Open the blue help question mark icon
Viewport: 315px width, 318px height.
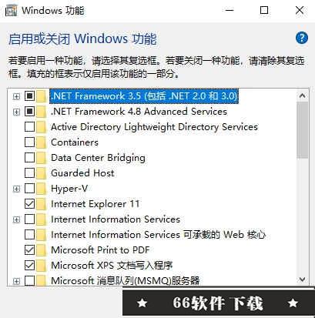(302, 38)
